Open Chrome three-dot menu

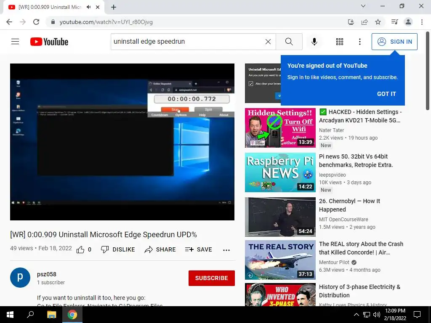coord(422,22)
